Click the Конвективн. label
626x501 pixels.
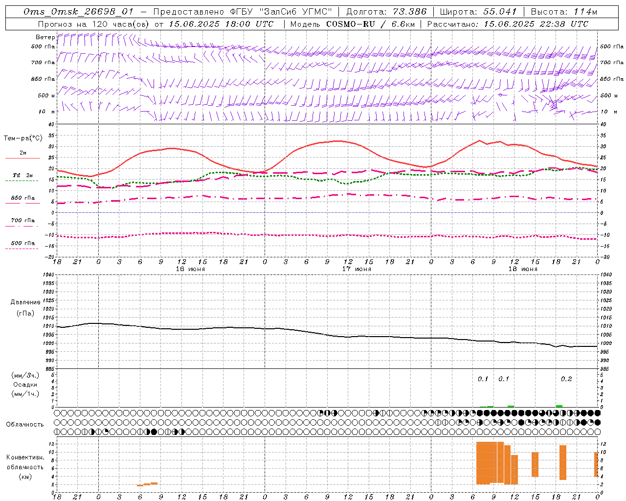[25, 457]
